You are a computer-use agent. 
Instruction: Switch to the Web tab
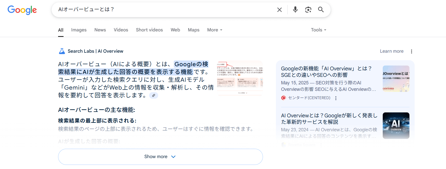point(175,30)
